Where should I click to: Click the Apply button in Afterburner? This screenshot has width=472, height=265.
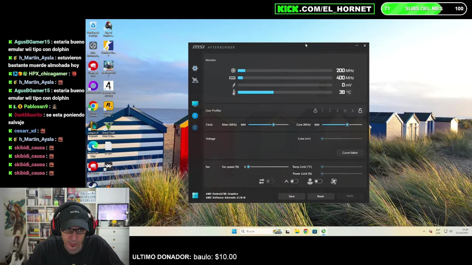point(350,196)
